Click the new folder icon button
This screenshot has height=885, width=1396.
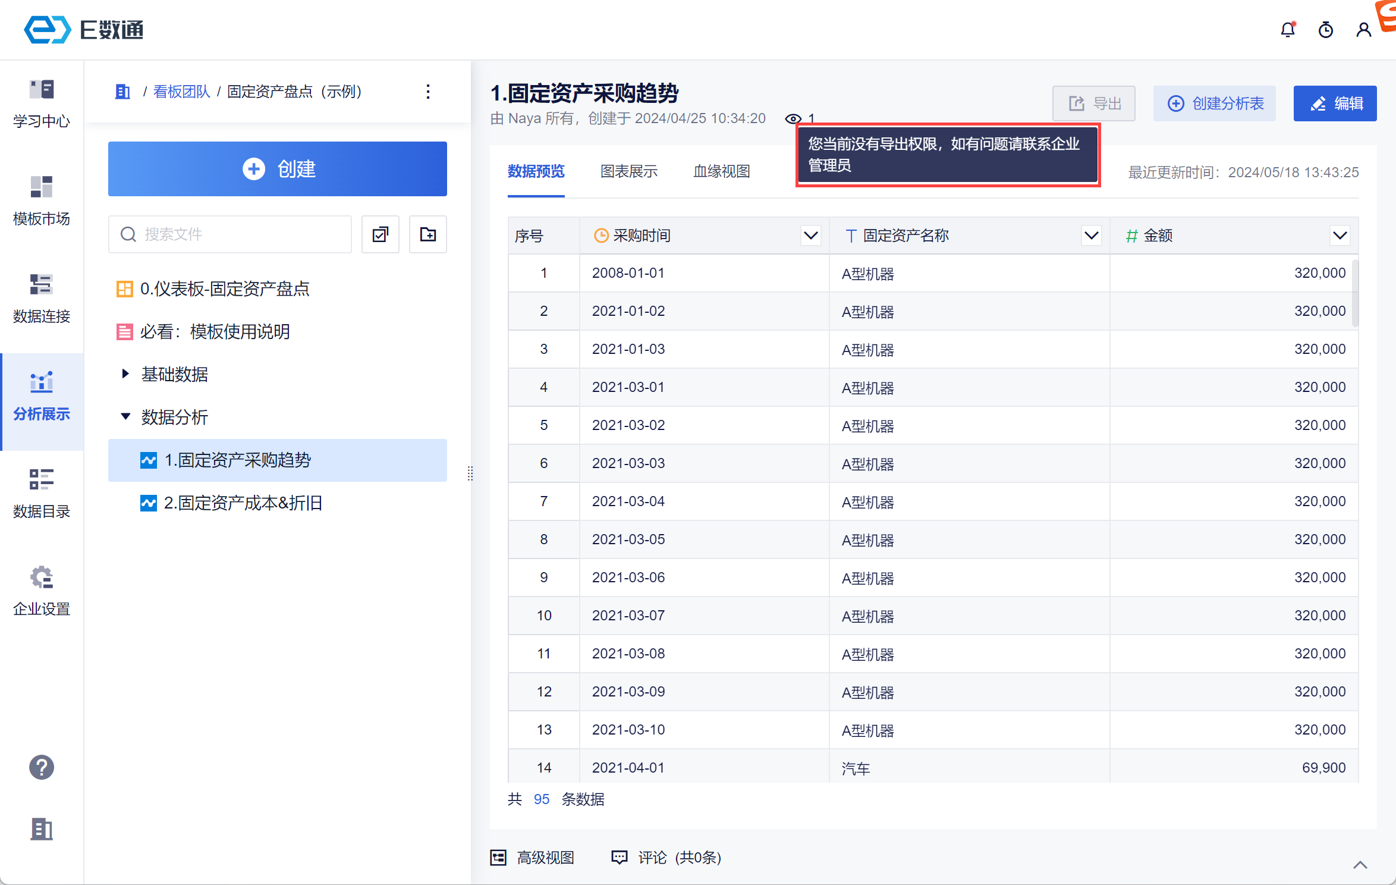click(x=427, y=234)
